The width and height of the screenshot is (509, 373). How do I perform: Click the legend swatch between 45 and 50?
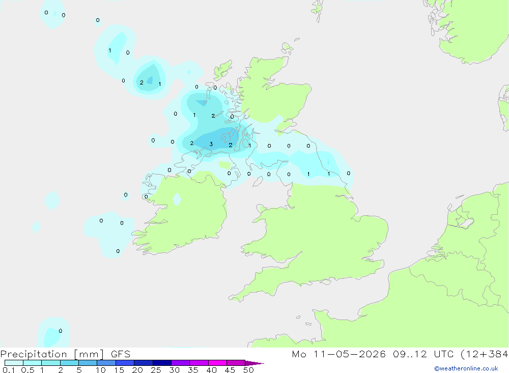tap(236, 363)
